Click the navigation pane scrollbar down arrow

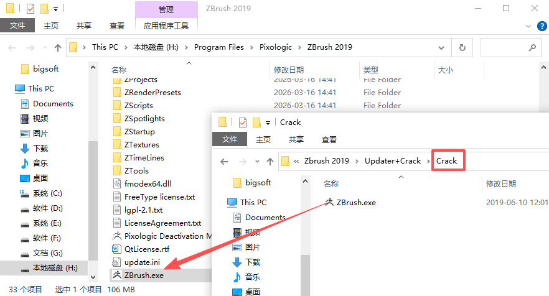click(x=93, y=277)
